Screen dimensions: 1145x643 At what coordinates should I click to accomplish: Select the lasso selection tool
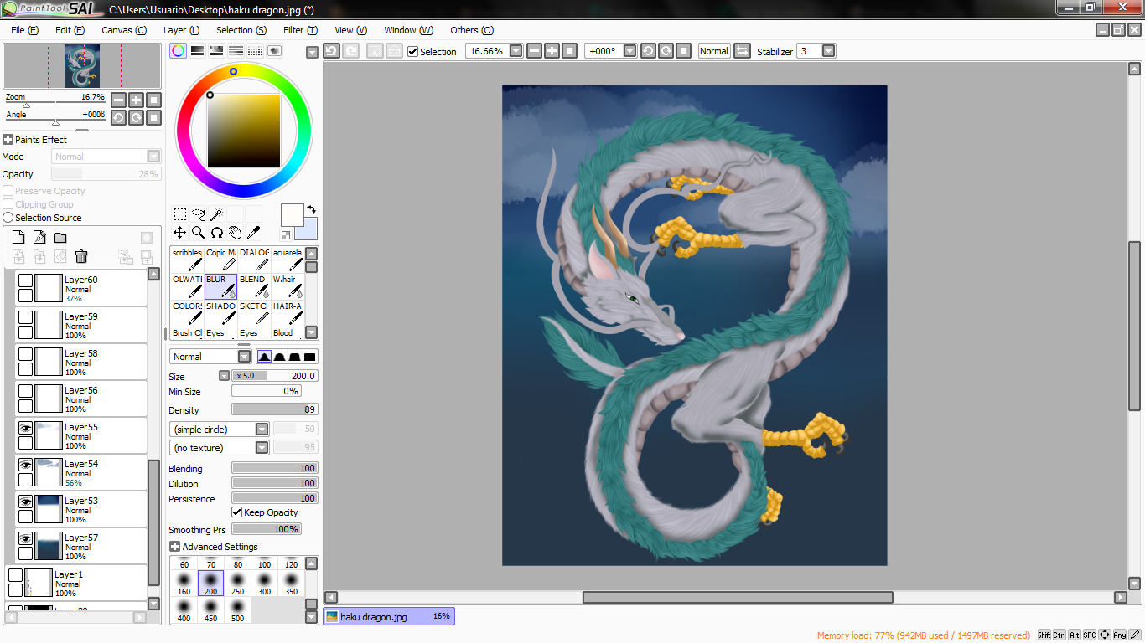pyautogui.click(x=198, y=214)
